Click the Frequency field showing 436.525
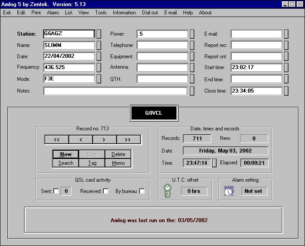Image resolution: width=305 pixels, height=246 pixels. click(69, 67)
